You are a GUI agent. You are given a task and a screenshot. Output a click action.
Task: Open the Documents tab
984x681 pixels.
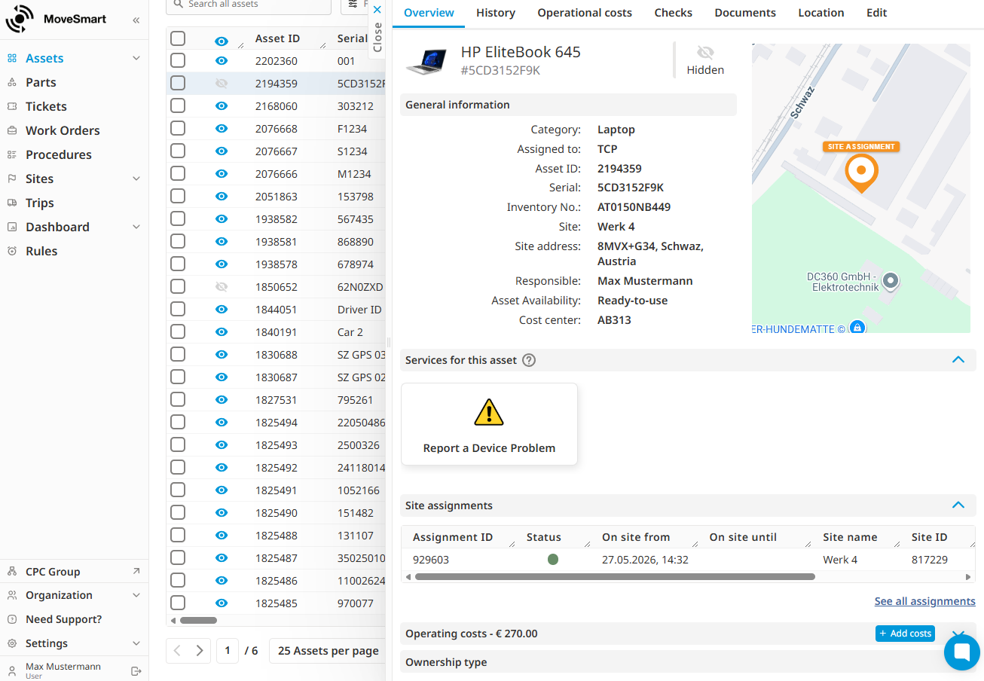tap(745, 13)
